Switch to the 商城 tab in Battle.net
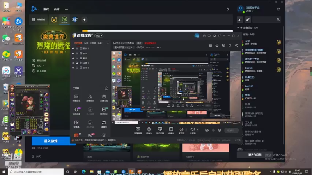312x175 pixels. click(57, 9)
